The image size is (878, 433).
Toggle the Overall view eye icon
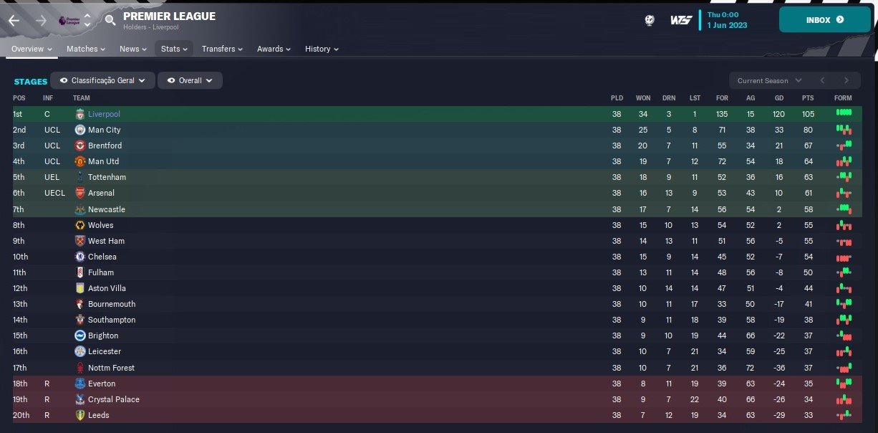point(171,81)
